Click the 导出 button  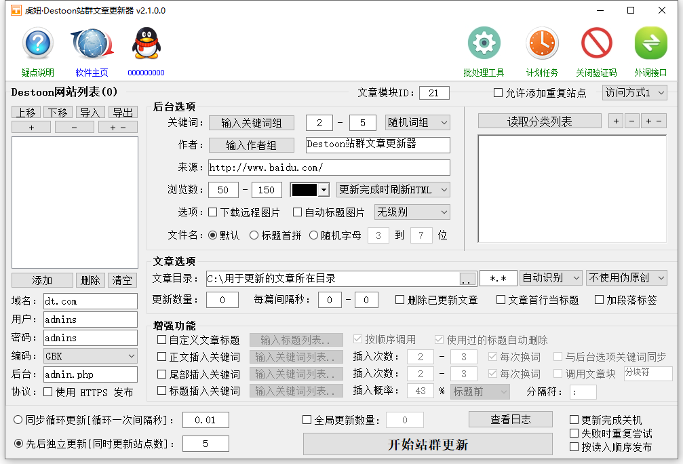coord(123,113)
